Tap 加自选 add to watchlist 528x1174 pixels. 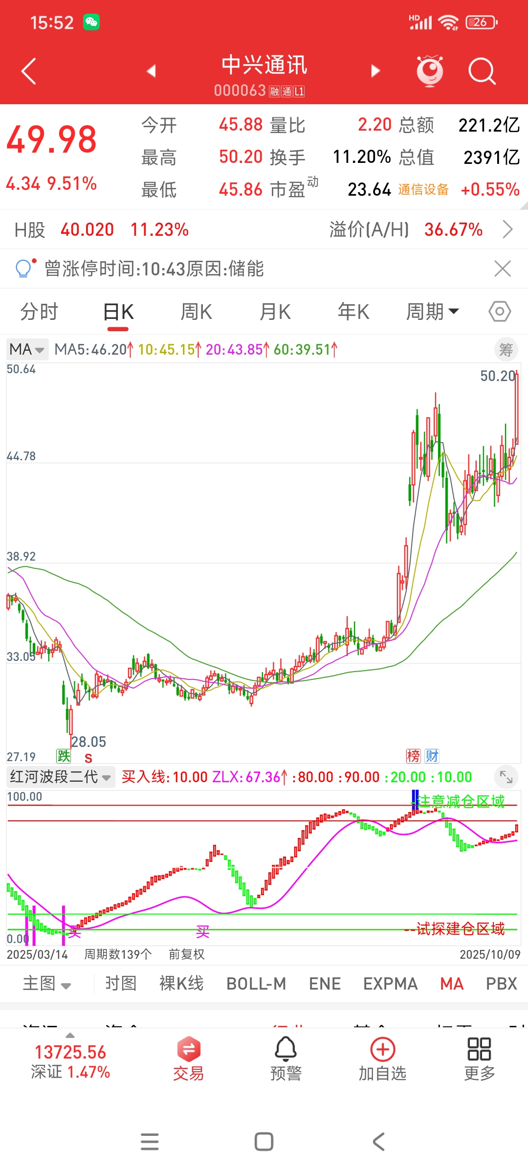click(383, 1060)
